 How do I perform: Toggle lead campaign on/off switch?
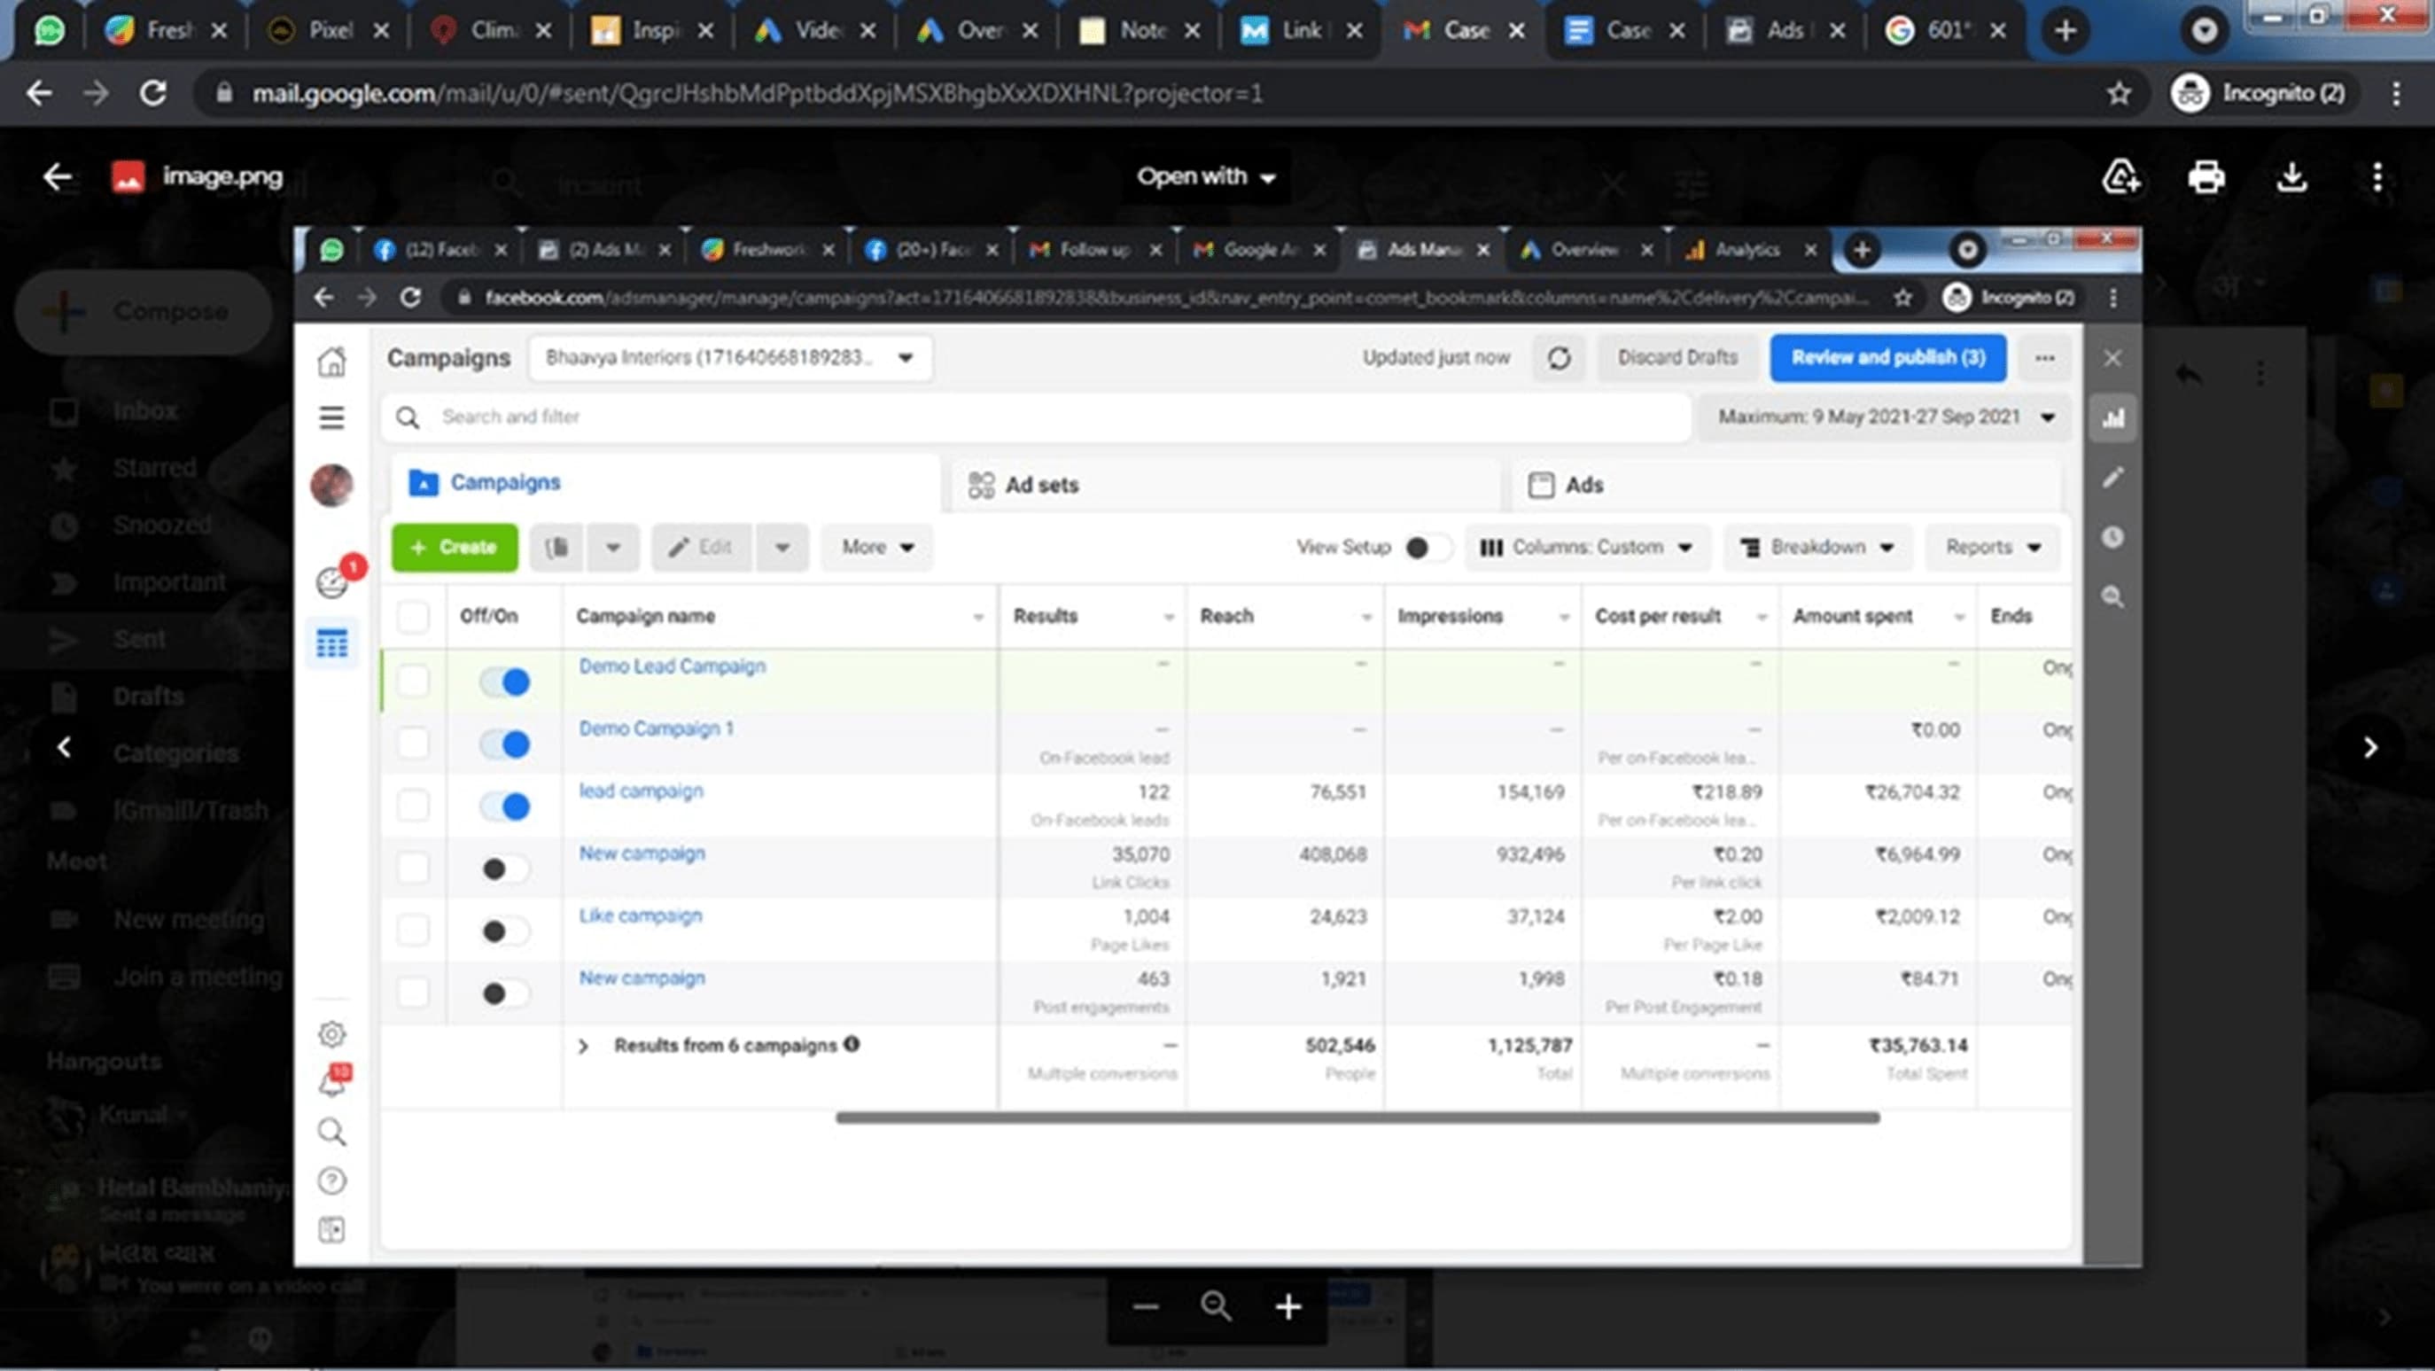coord(505,806)
